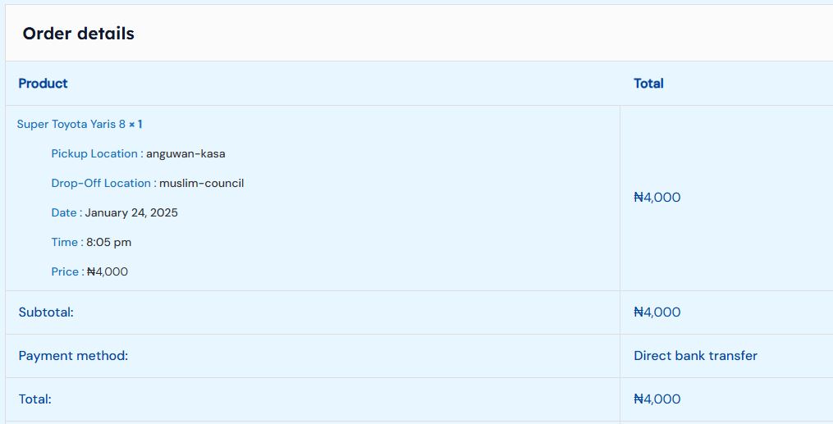Click the Total: label in bottom row
Screen dimensions: 833x424
[35, 399]
